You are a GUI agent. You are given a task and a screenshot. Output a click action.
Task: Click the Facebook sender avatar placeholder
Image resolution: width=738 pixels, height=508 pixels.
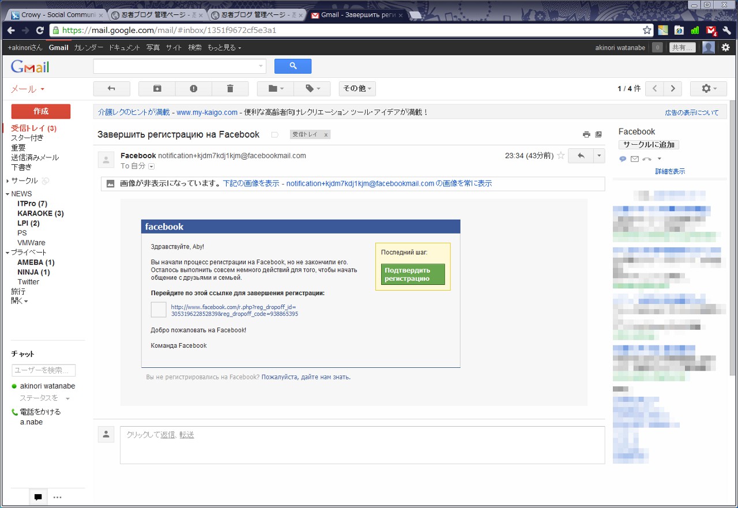coord(106,159)
